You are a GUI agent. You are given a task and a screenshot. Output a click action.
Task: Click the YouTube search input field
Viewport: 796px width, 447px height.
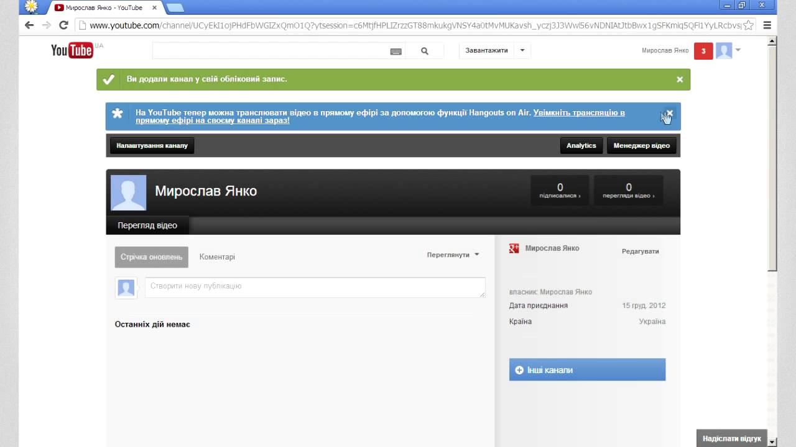pyautogui.click(x=271, y=52)
